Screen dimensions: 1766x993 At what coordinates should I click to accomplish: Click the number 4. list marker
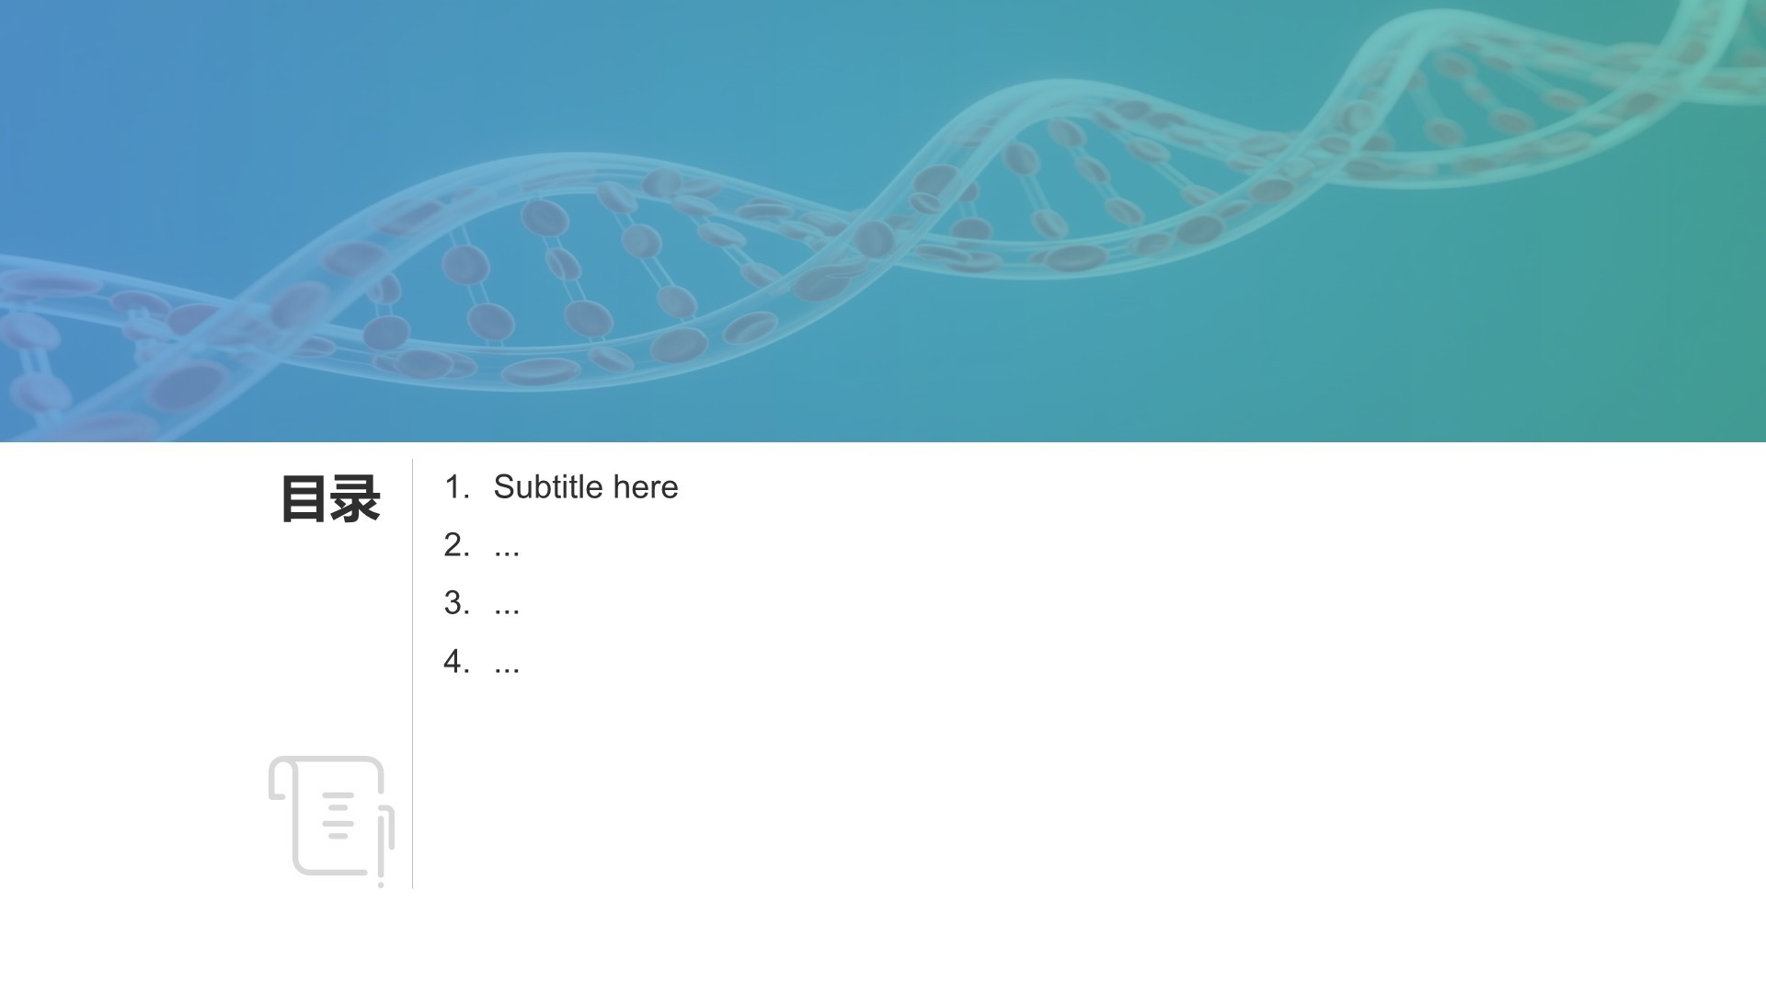pyautogui.click(x=456, y=660)
